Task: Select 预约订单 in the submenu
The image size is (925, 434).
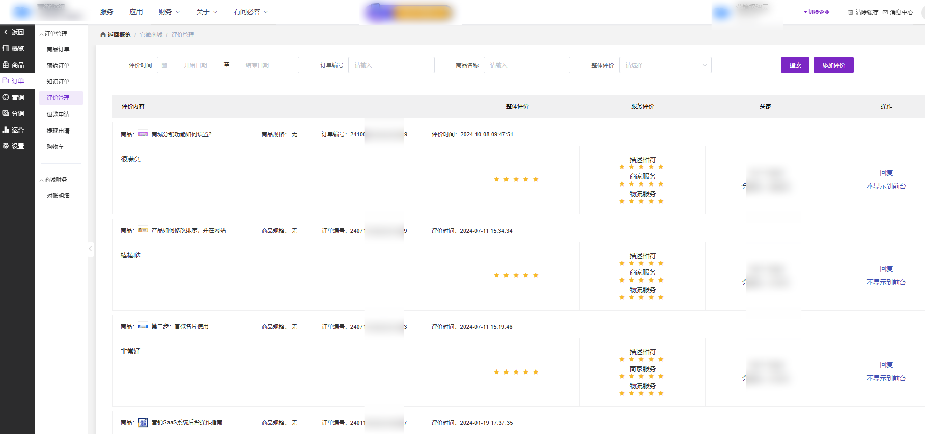Action: click(58, 66)
